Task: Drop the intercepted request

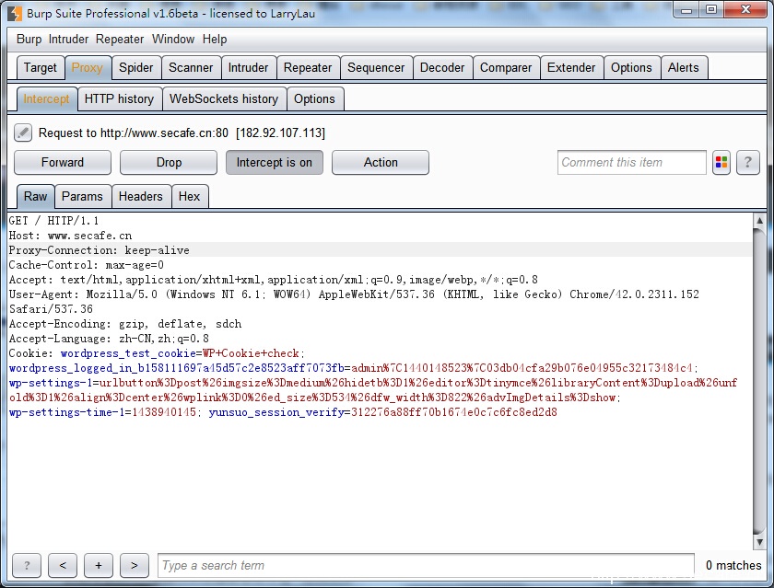Action: 169,162
